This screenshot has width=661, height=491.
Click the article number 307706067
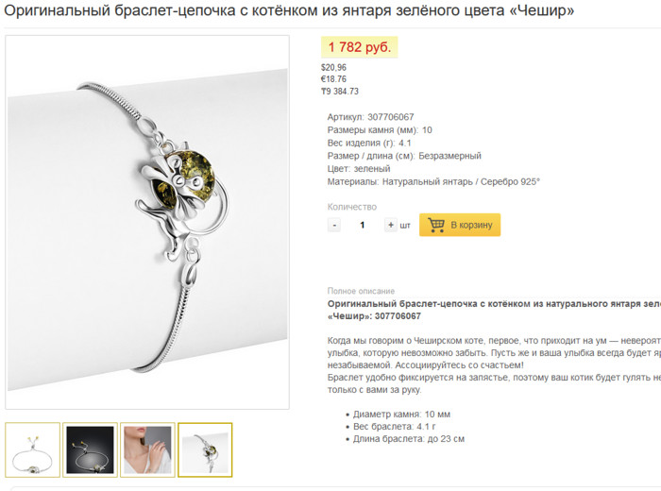tap(391, 117)
